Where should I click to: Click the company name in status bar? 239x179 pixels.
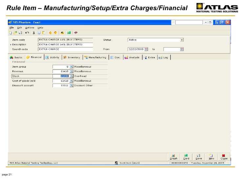34,163
